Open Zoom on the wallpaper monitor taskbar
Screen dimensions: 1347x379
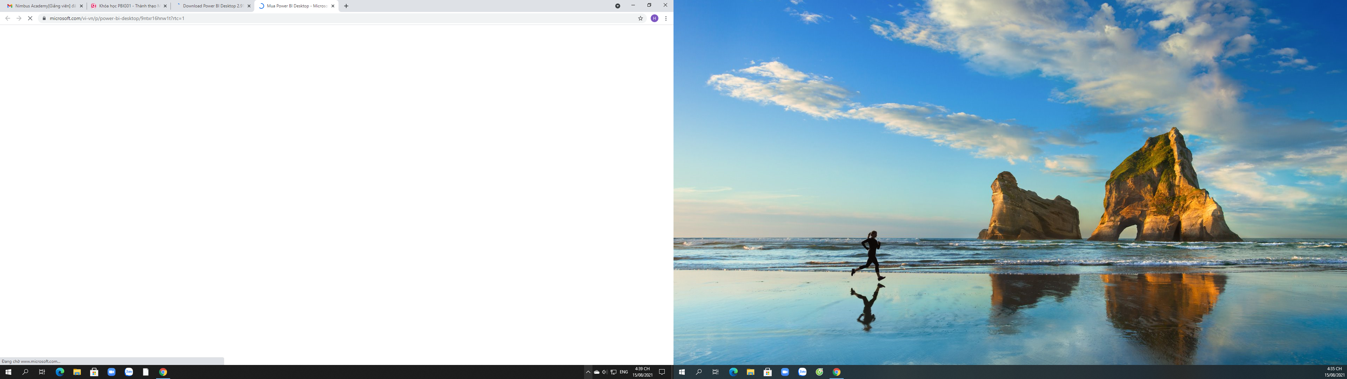tap(785, 372)
